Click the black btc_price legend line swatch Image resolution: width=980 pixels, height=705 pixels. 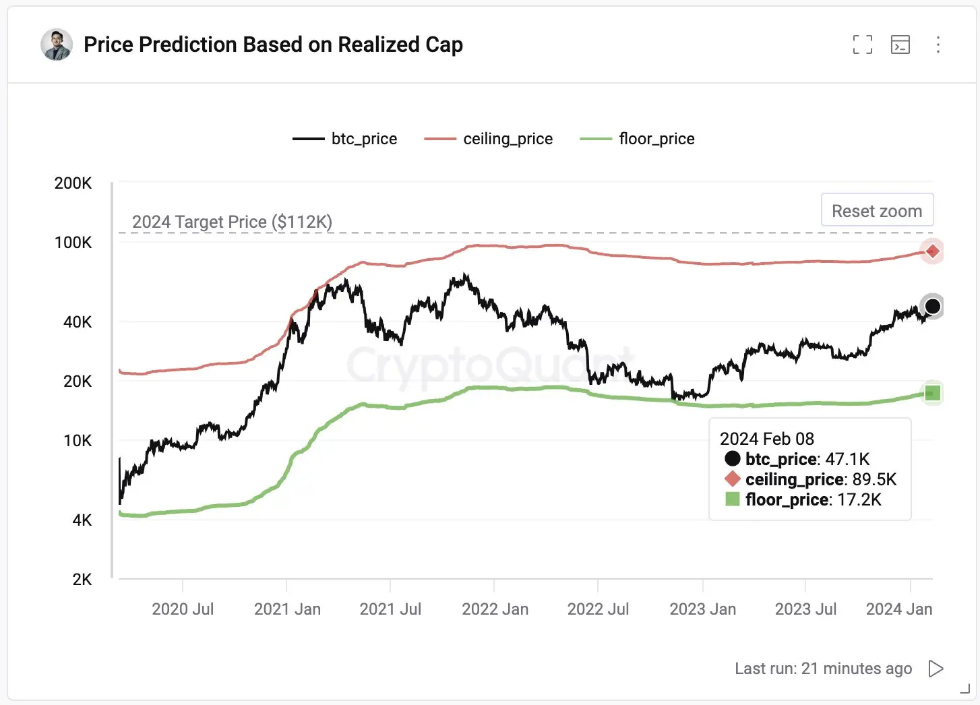308,139
